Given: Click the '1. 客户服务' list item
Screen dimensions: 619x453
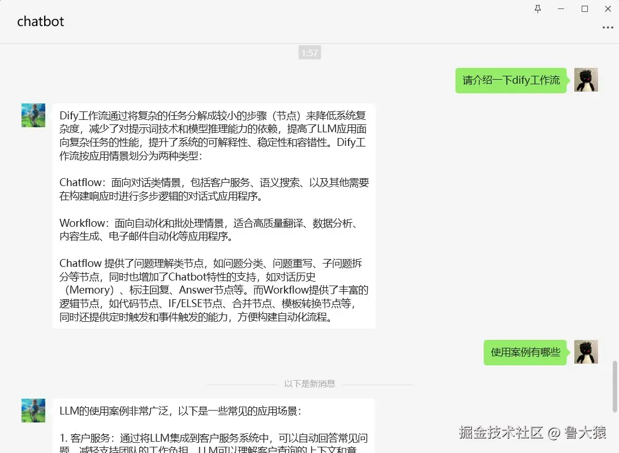Looking at the screenshot, I should click(213, 444).
